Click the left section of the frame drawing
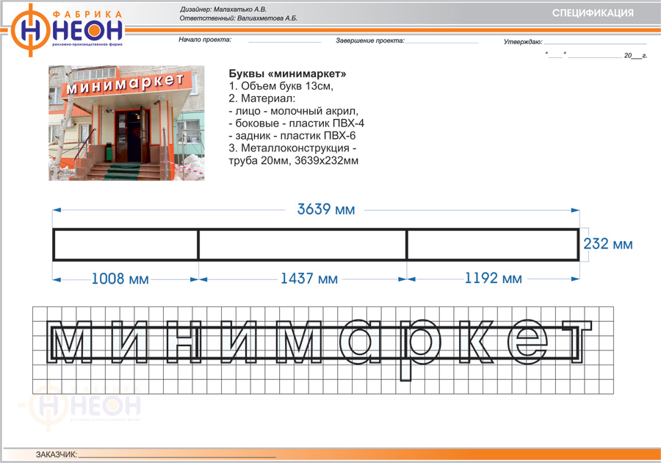The image size is (661, 463). pos(126,245)
